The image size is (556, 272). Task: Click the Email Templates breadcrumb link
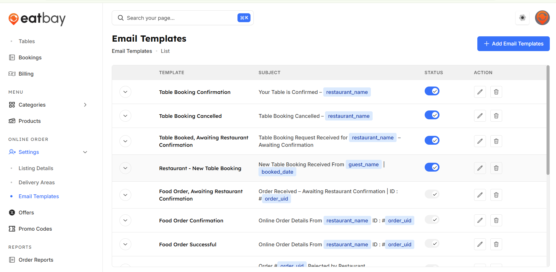132,51
